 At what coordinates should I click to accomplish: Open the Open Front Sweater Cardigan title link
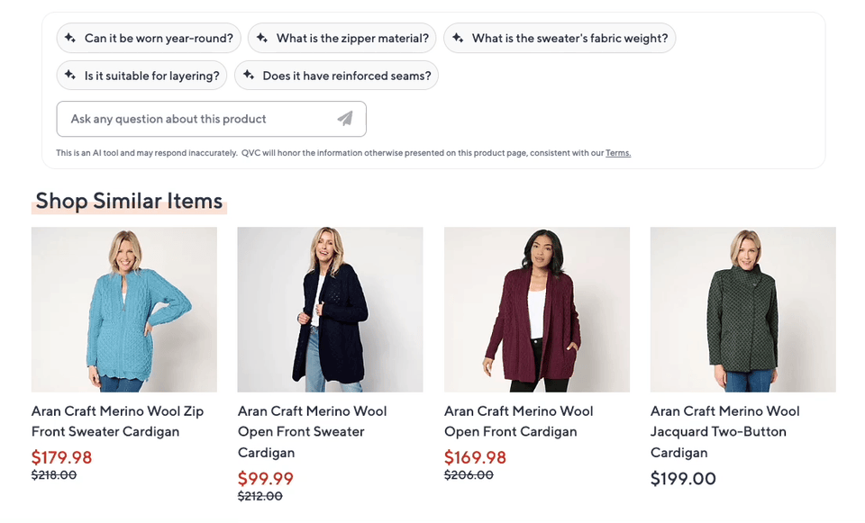[313, 431]
